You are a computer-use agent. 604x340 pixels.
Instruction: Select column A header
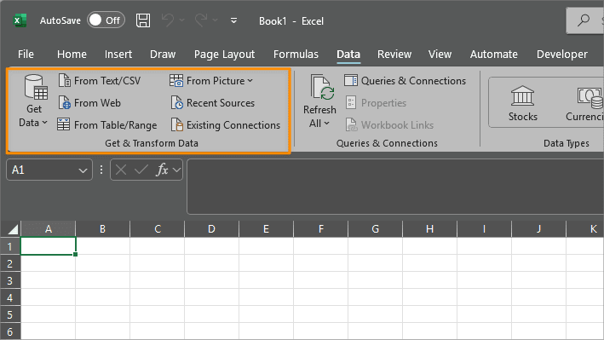click(49, 229)
